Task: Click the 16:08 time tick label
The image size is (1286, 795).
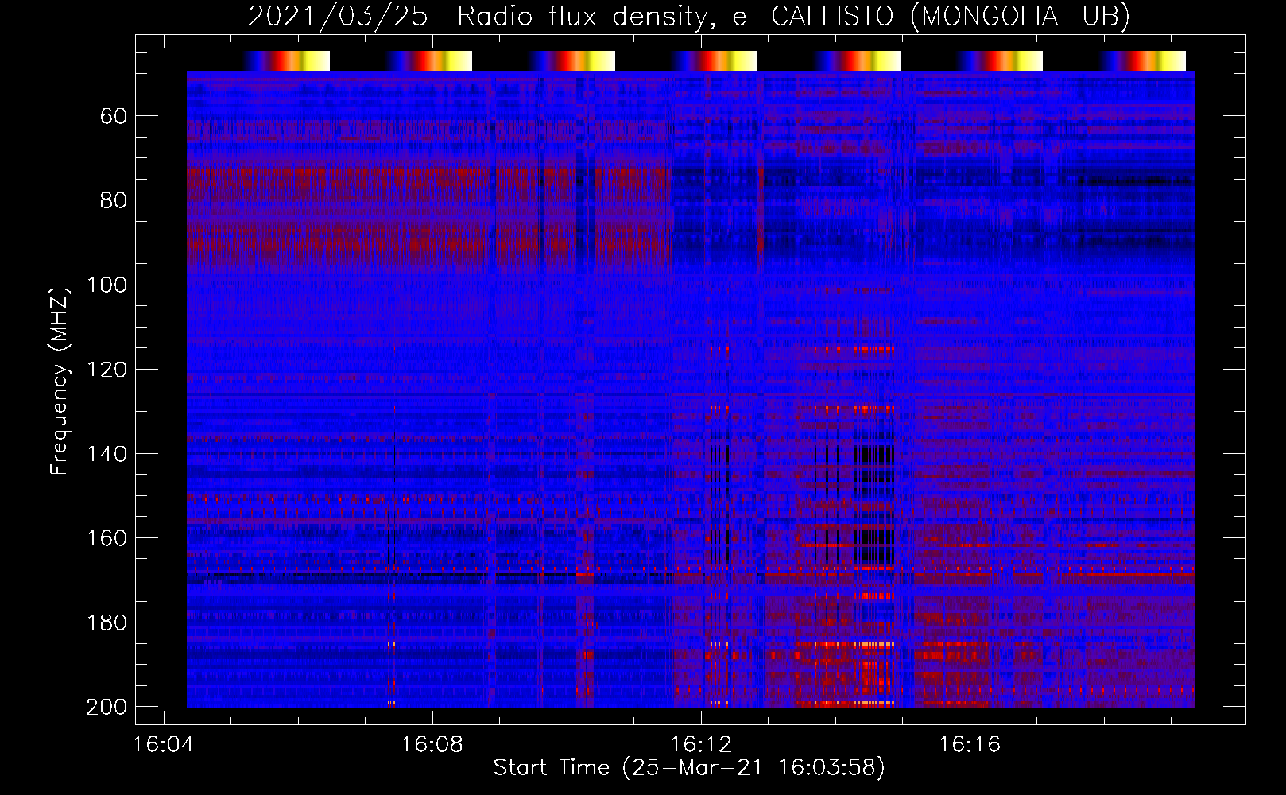Action: tap(432, 745)
